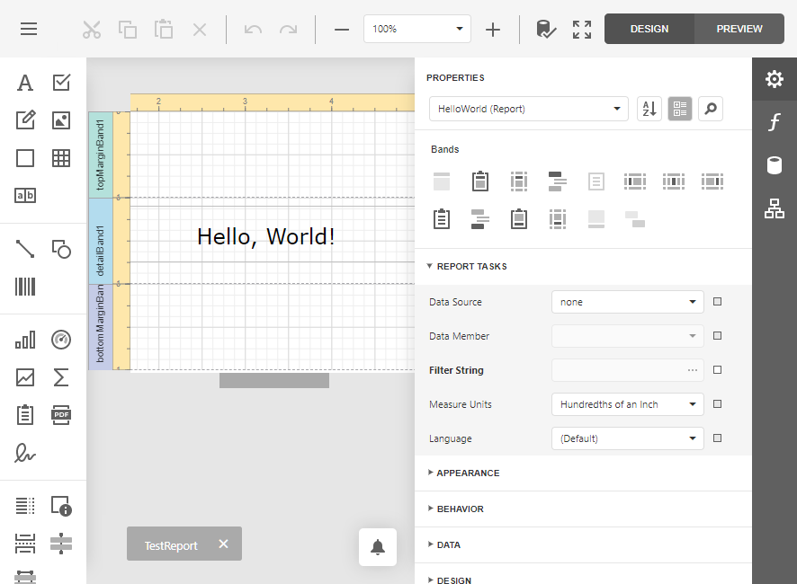Open the hamburger main menu
This screenshot has height=584, width=797.
(29, 29)
